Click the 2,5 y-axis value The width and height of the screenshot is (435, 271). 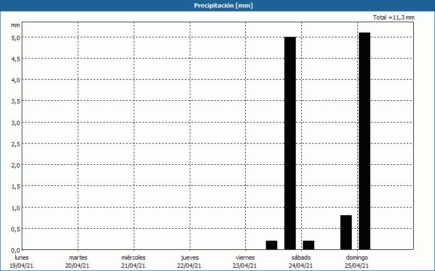click(16, 144)
